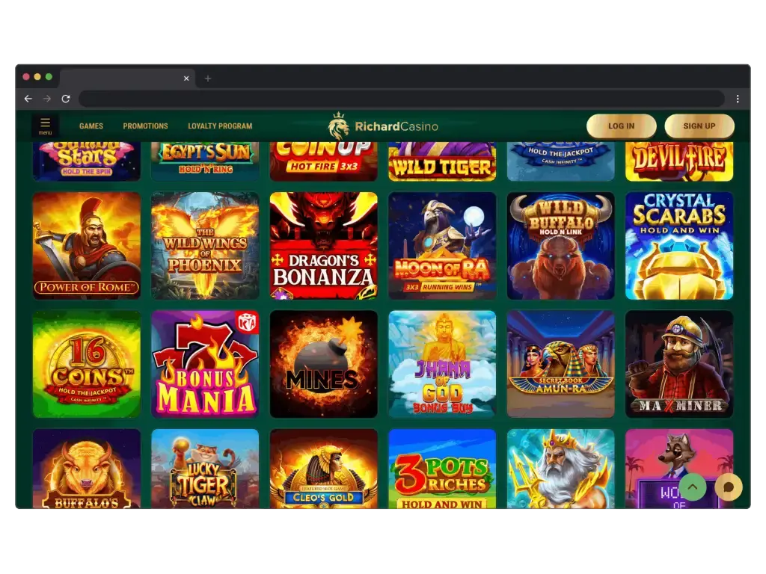Reload the current page

[x=66, y=98]
